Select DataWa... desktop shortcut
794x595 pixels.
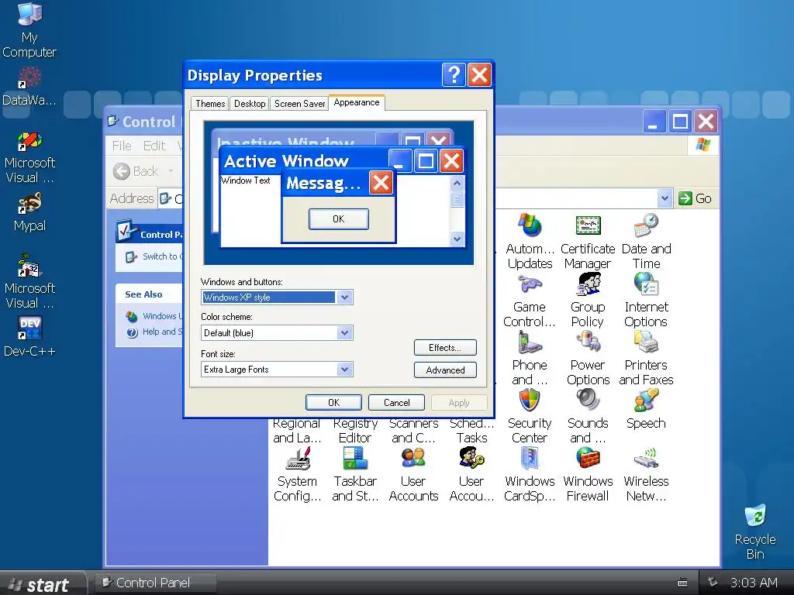point(29,87)
